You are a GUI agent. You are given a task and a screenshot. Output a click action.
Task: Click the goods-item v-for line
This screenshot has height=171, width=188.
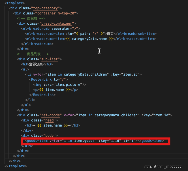pos(95,141)
